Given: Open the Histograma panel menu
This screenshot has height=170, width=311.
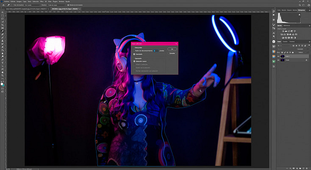Looking at the screenshot, I should coord(310,10).
